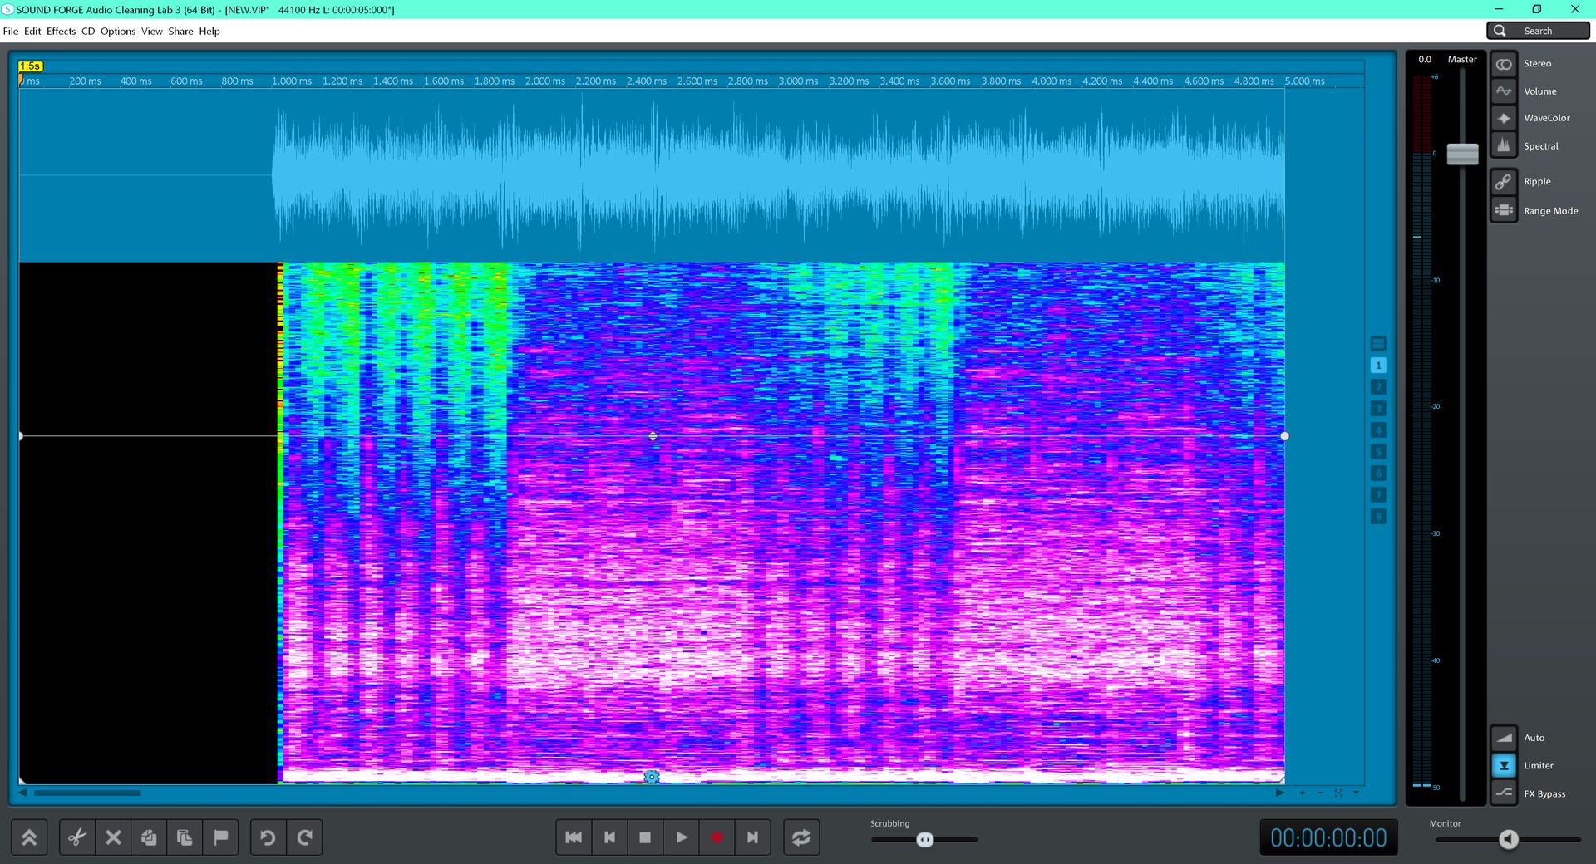
Task: Switch to Spectral display mode
Action: coord(1504,146)
